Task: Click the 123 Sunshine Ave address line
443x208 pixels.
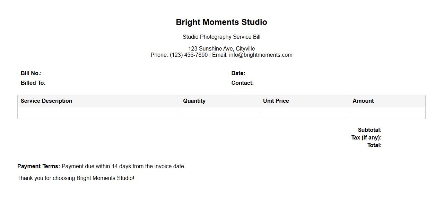Action: [x=221, y=49]
